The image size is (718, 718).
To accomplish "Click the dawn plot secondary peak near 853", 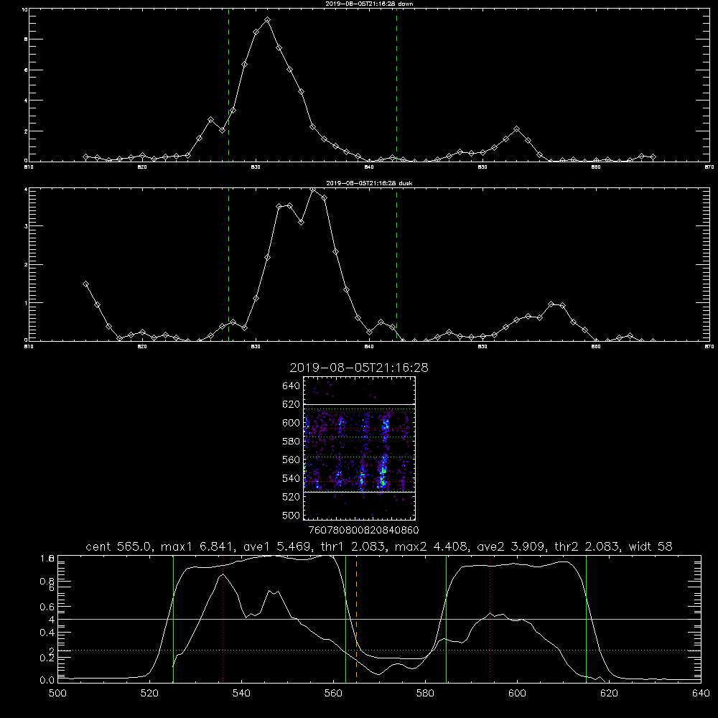I will coord(516,129).
